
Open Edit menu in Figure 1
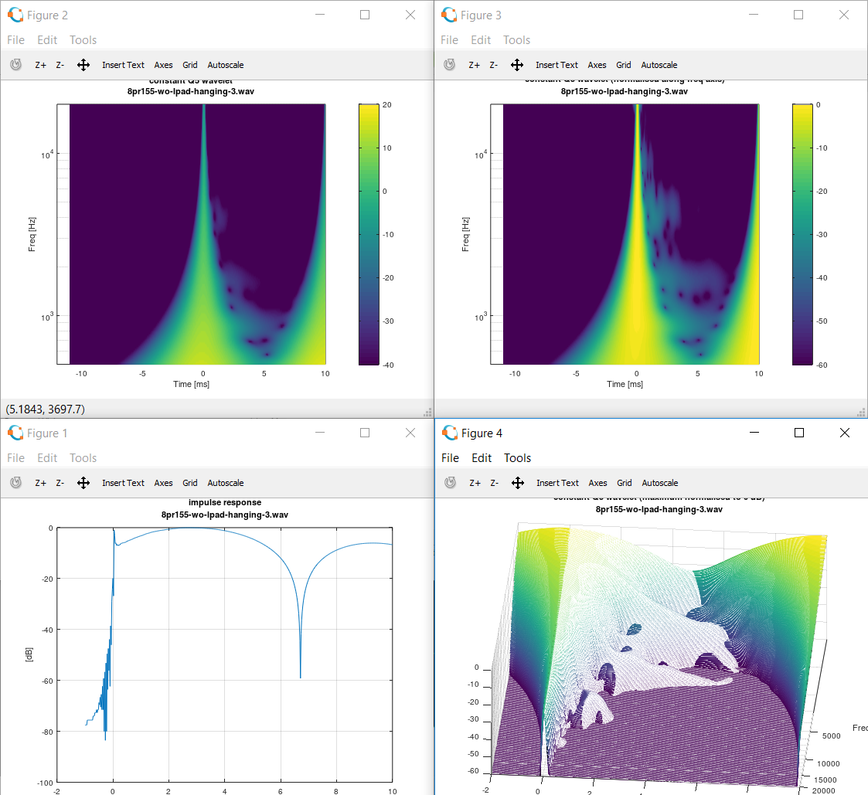click(x=47, y=457)
